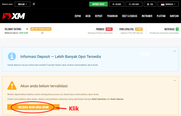
Task: Refresh balance icon in top black bar
Action: [34, 4]
